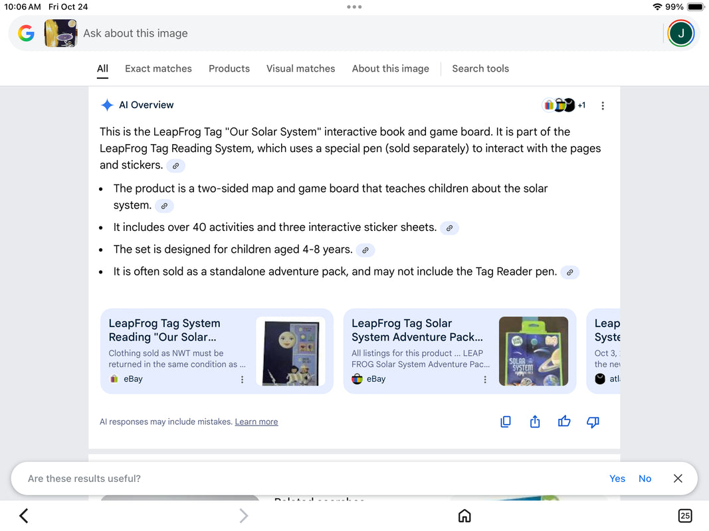709x531 pixels.
Task: Tap the Google logo icon
Action: coord(26,33)
